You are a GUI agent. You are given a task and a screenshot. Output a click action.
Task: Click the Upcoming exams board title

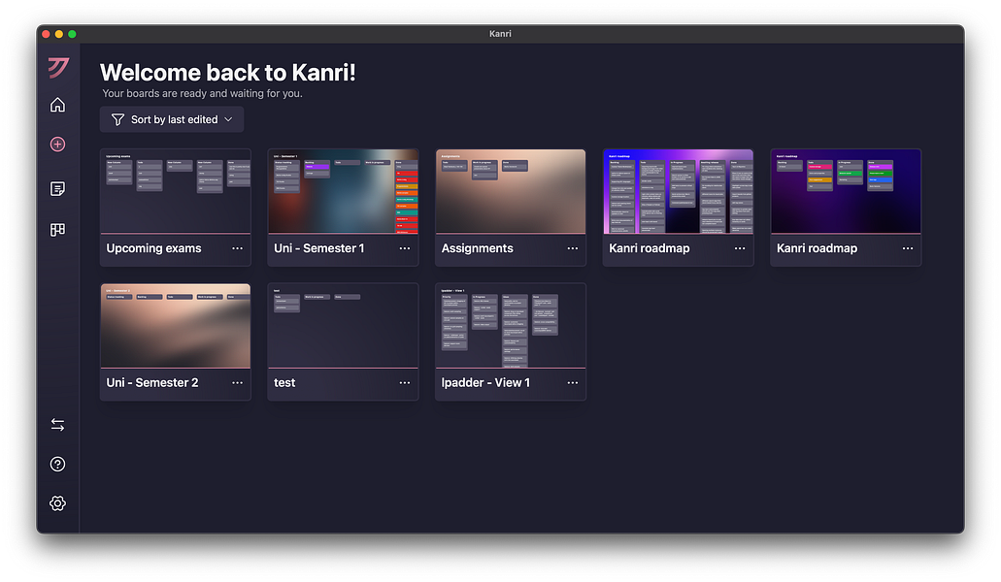(153, 248)
